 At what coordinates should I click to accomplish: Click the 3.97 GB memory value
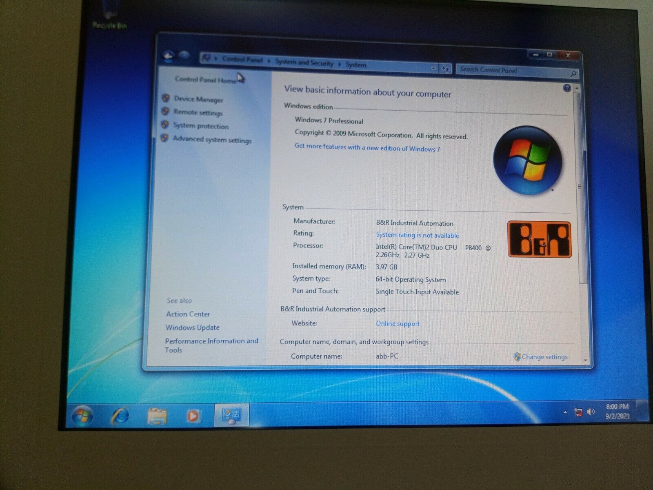(x=386, y=267)
